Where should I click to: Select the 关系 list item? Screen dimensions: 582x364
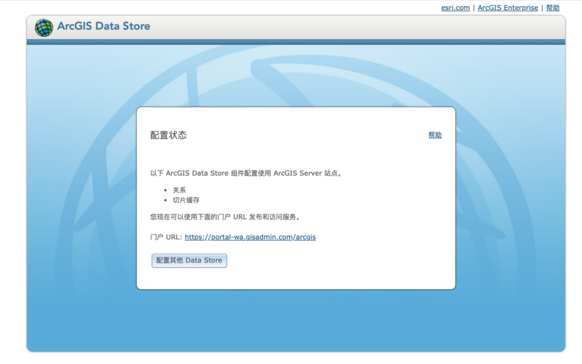(x=179, y=190)
